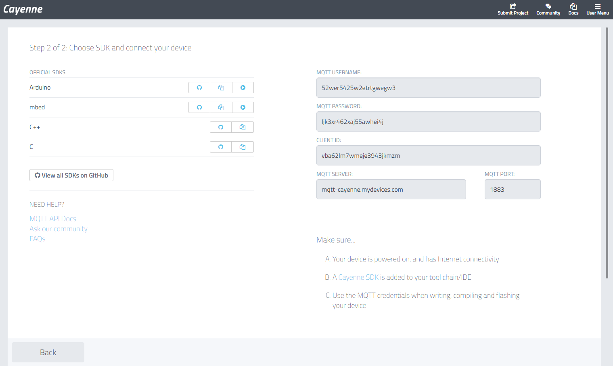Click the page's vertical scrollbar
This screenshot has height=366, width=613.
coord(607,153)
